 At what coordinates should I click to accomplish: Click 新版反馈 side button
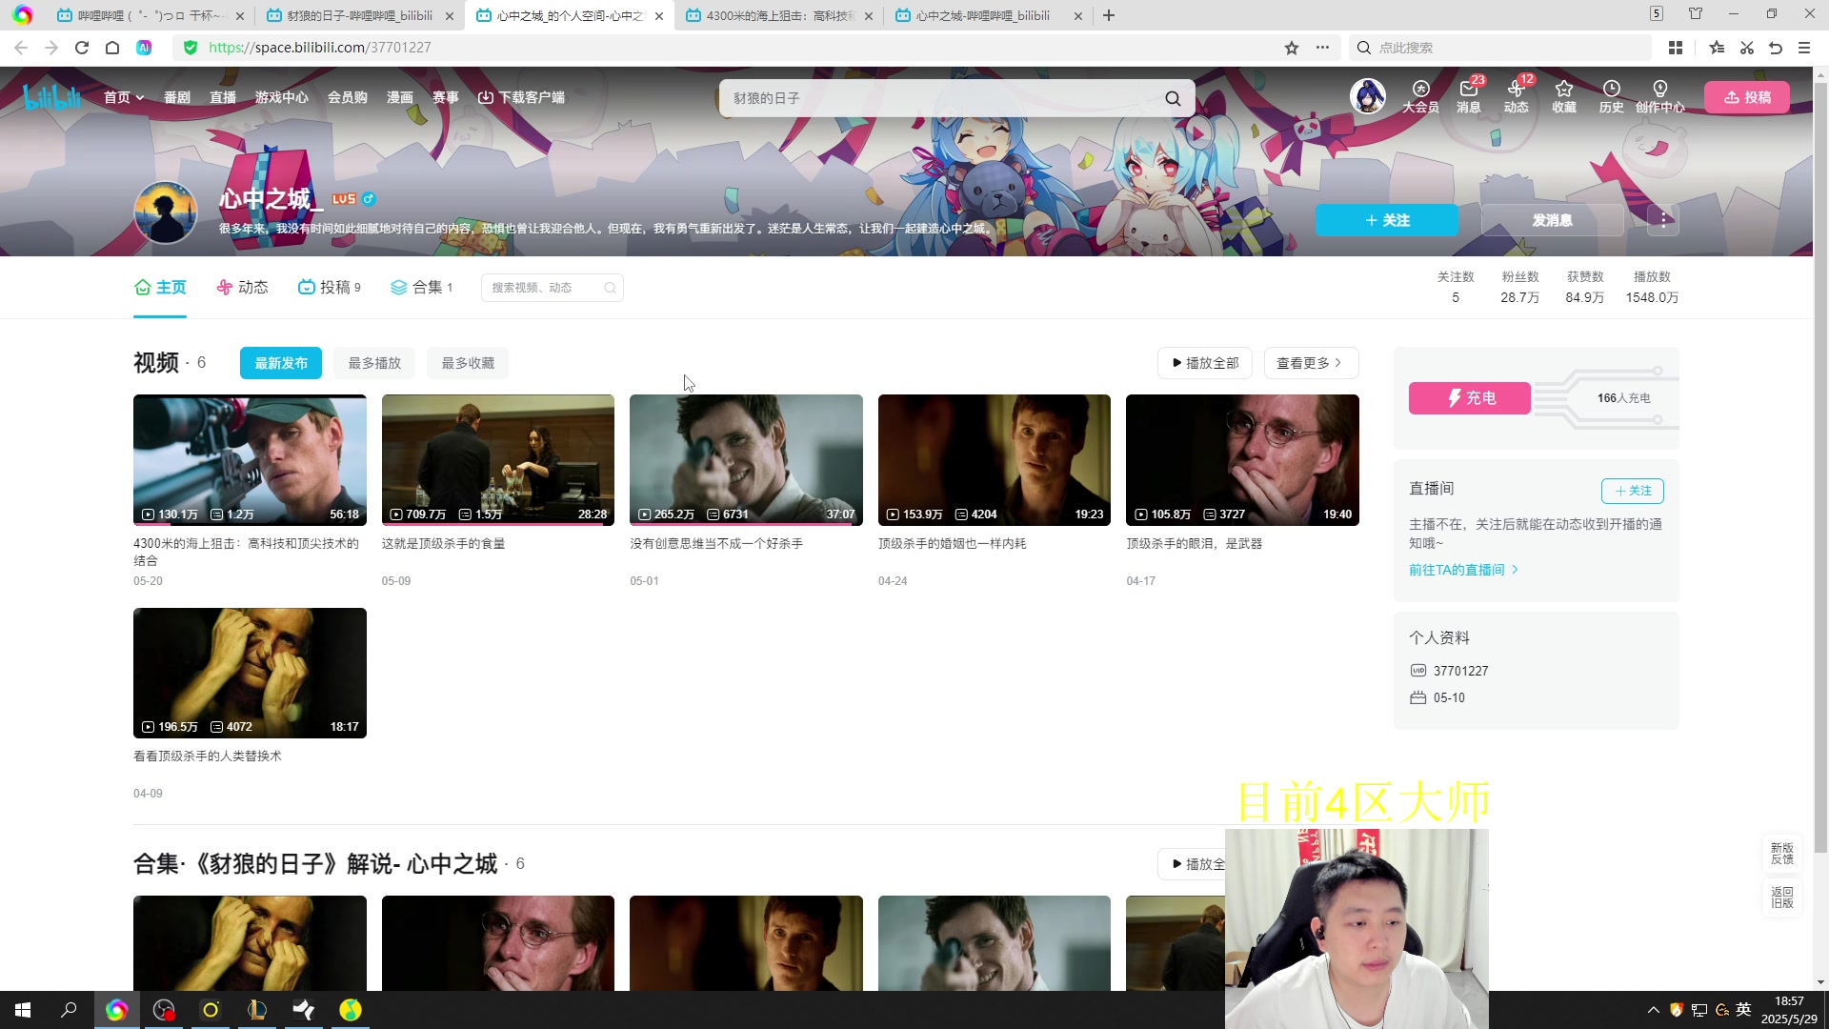tap(1781, 854)
